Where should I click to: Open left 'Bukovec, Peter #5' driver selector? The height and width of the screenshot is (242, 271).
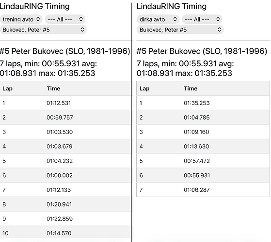coord(43,30)
